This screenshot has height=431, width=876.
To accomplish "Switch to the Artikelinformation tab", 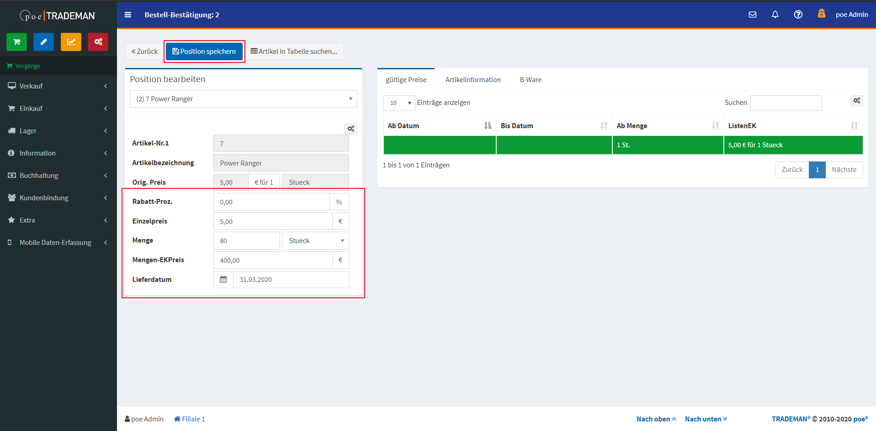I will (x=473, y=80).
